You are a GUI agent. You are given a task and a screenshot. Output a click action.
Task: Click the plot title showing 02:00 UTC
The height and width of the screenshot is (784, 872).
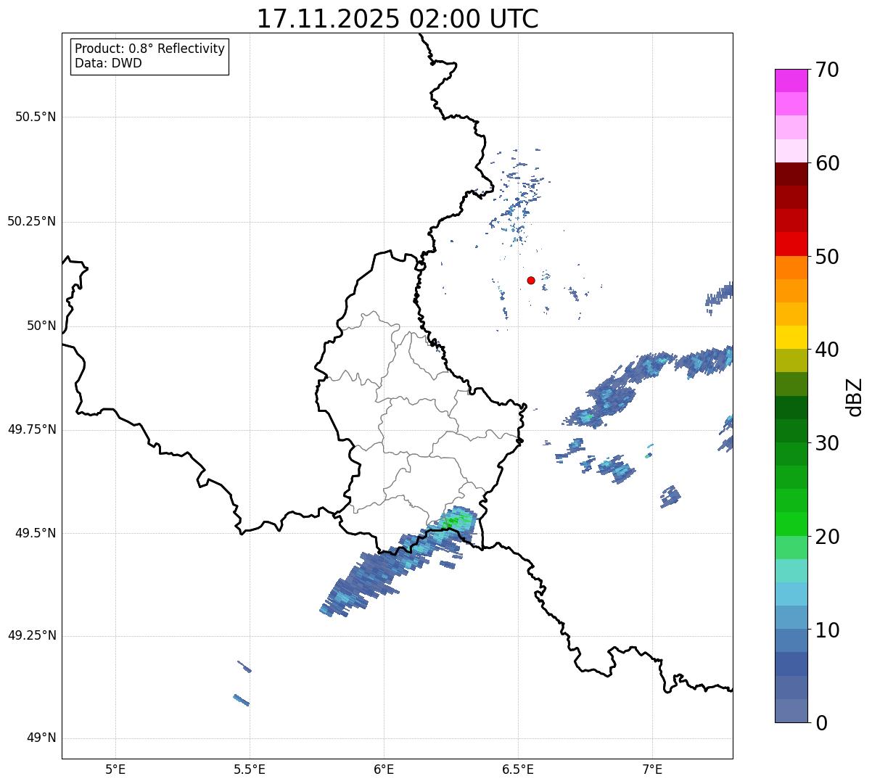pos(398,19)
